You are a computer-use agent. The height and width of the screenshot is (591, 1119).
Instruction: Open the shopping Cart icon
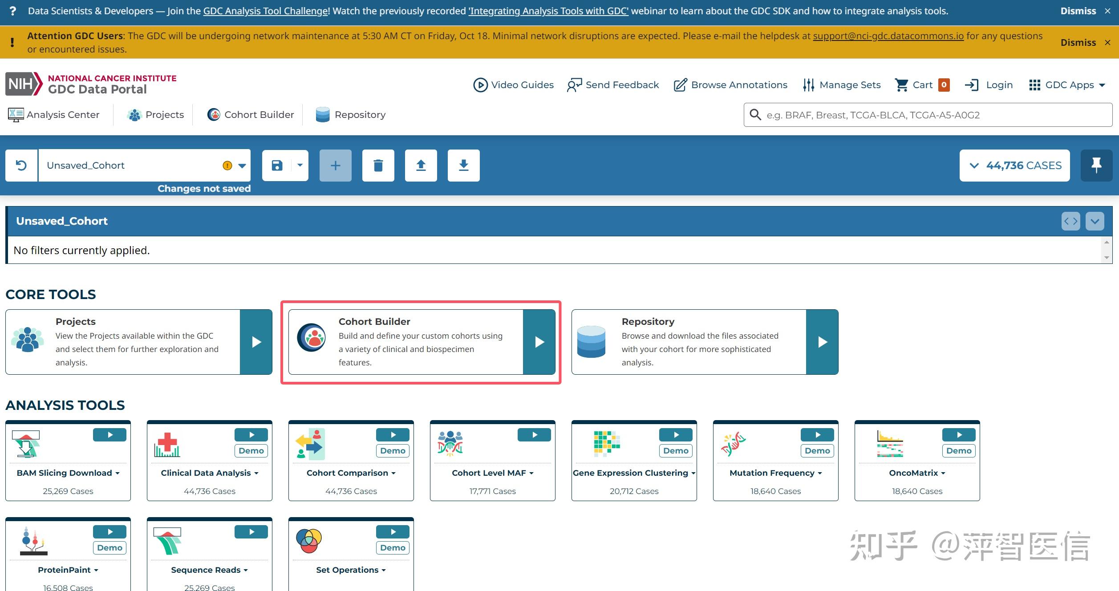click(902, 85)
